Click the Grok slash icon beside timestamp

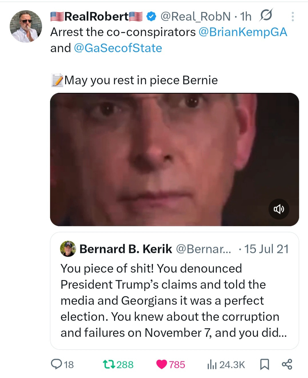pyautogui.click(x=266, y=15)
